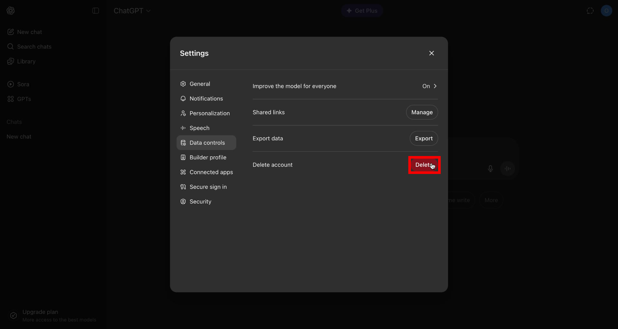The height and width of the screenshot is (329, 618).
Task: Start voice mode with the waveform icon
Action: 508,168
